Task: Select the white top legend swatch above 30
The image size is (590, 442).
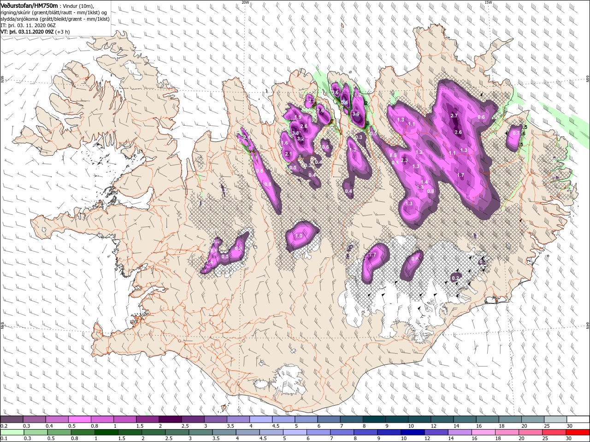Action: pyautogui.click(x=578, y=419)
